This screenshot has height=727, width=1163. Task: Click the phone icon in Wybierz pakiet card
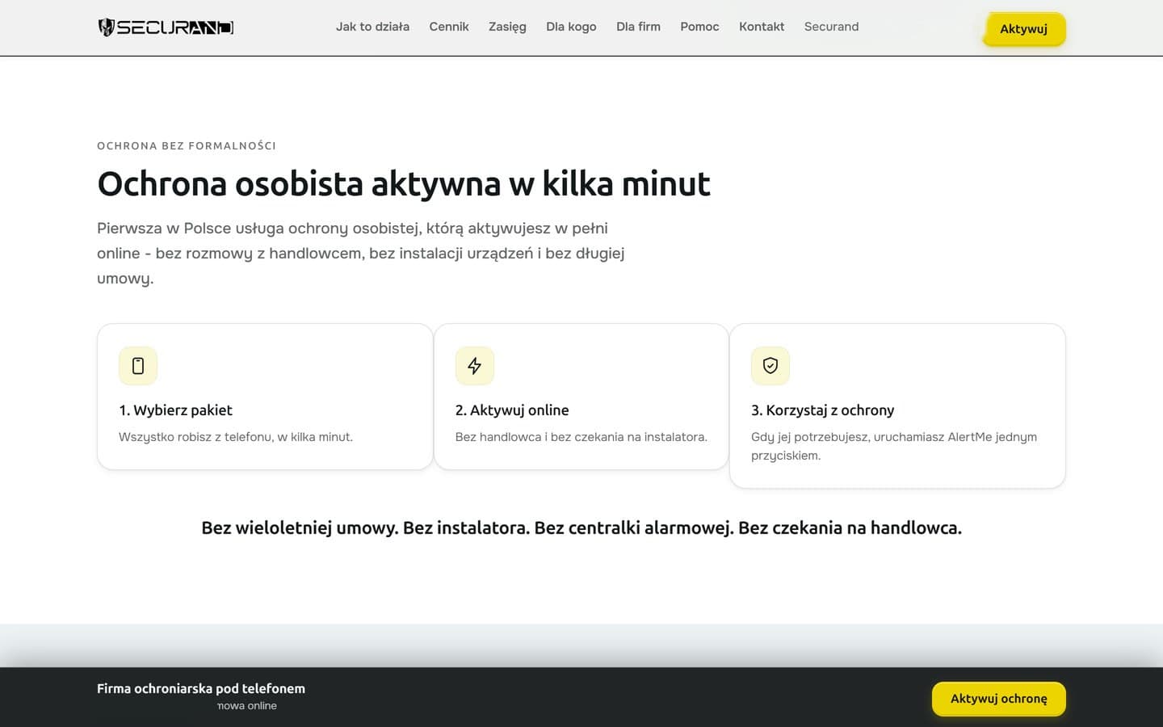(138, 366)
